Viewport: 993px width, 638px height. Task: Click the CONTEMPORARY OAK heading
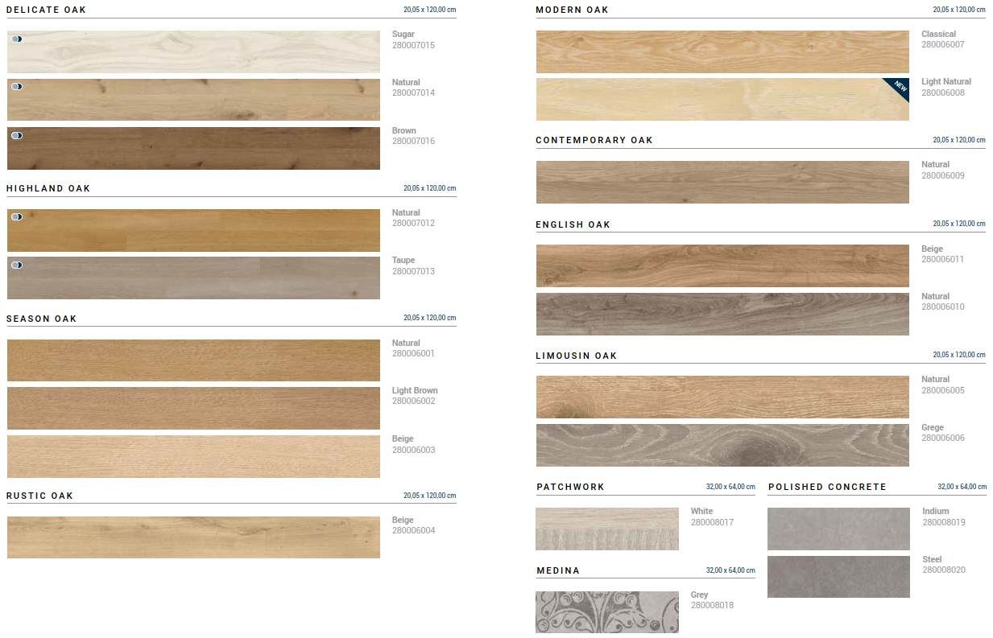(x=594, y=140)
